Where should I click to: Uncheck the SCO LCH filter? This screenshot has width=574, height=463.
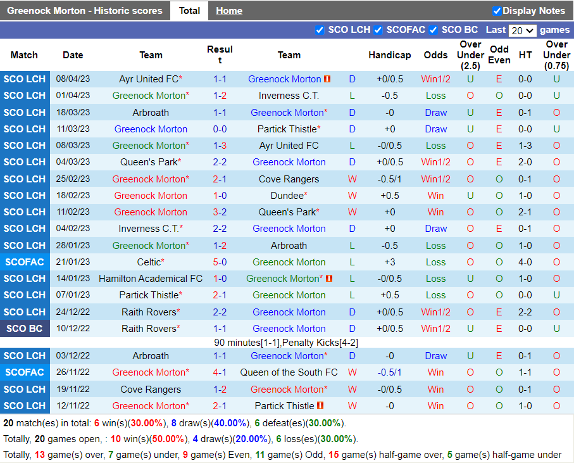[320, 30]
